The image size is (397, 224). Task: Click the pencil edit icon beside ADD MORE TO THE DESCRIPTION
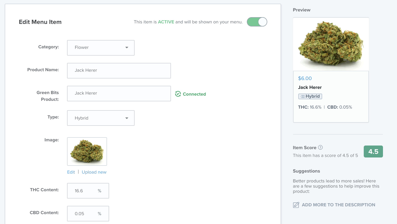coord(296,205)
